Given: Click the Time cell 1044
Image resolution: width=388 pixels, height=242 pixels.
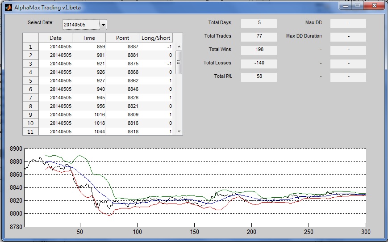Looking at the screenshot, I should [89, 132].
